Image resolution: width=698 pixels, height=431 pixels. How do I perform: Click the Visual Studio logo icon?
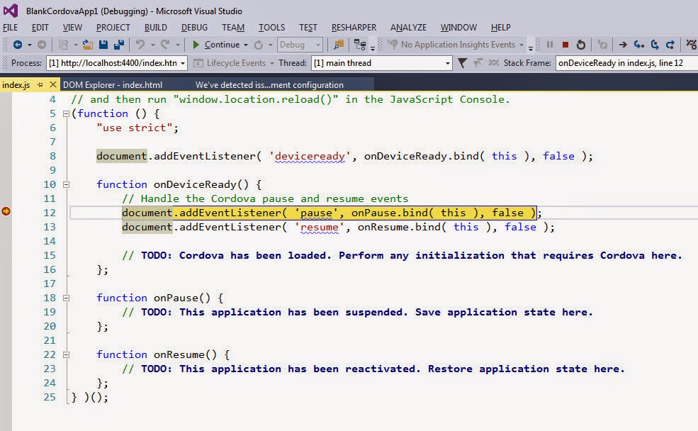coord(11,11)
